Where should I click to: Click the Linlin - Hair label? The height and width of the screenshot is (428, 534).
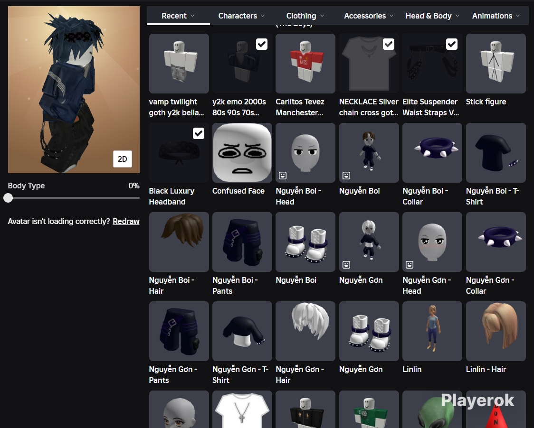pos(486,370)
